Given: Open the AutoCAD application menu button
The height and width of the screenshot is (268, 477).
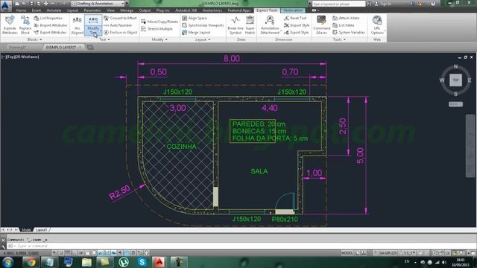Looking at the screenshot, I should coord(6,5).
